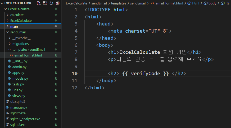Expand the calculate folder
Screen dimensions: 231x128
pos(7,15)
